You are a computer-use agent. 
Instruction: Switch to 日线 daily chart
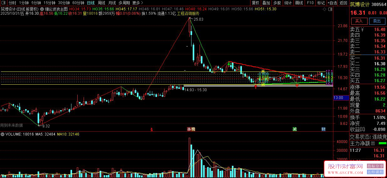[x=91, y=3]
